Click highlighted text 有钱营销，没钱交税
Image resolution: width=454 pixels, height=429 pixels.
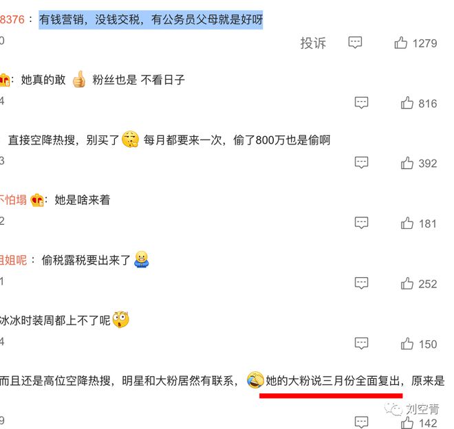pos(90,19)
